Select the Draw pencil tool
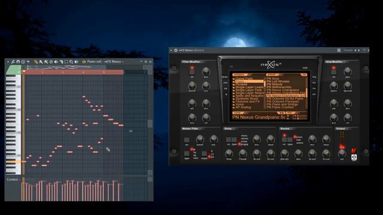The height and width of the screenshot is (215, 383). point(36,62)
